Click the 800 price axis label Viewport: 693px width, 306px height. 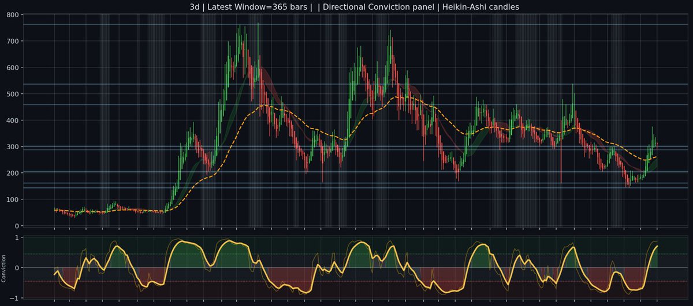pyautogui.click(x=12, y=15)
